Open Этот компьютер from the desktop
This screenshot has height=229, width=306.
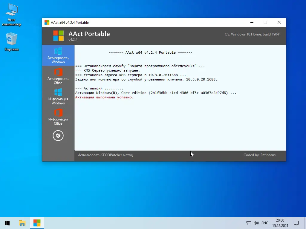[11, 12]
